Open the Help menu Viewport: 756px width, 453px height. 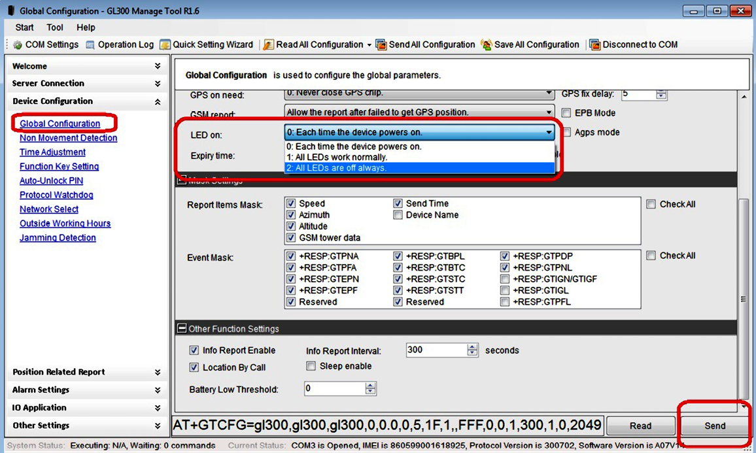[x=86, y=27]
